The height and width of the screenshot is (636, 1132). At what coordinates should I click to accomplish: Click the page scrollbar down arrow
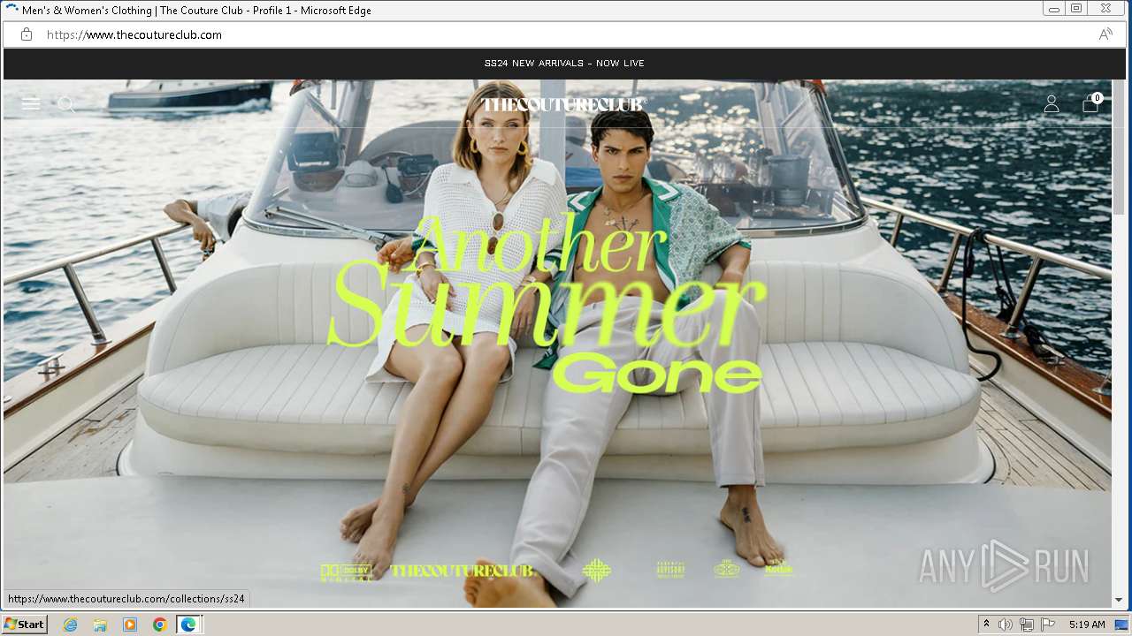1119,600
